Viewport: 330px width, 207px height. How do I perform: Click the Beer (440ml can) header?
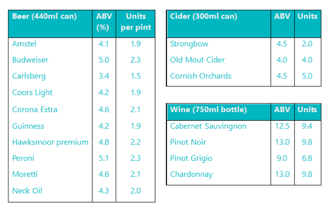click(x=44, y=16)
